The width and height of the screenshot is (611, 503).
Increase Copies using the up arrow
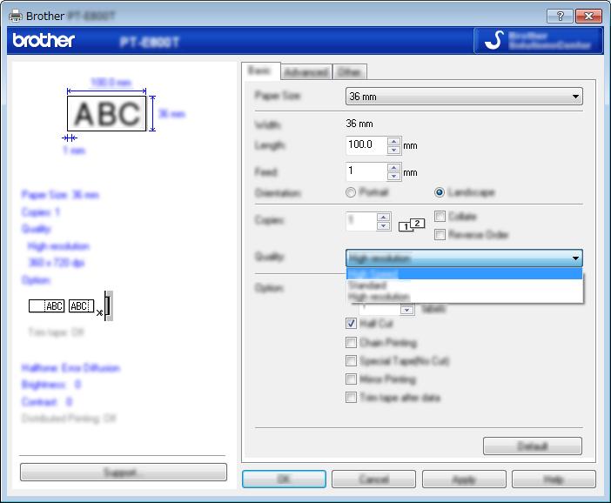[384, 218]
